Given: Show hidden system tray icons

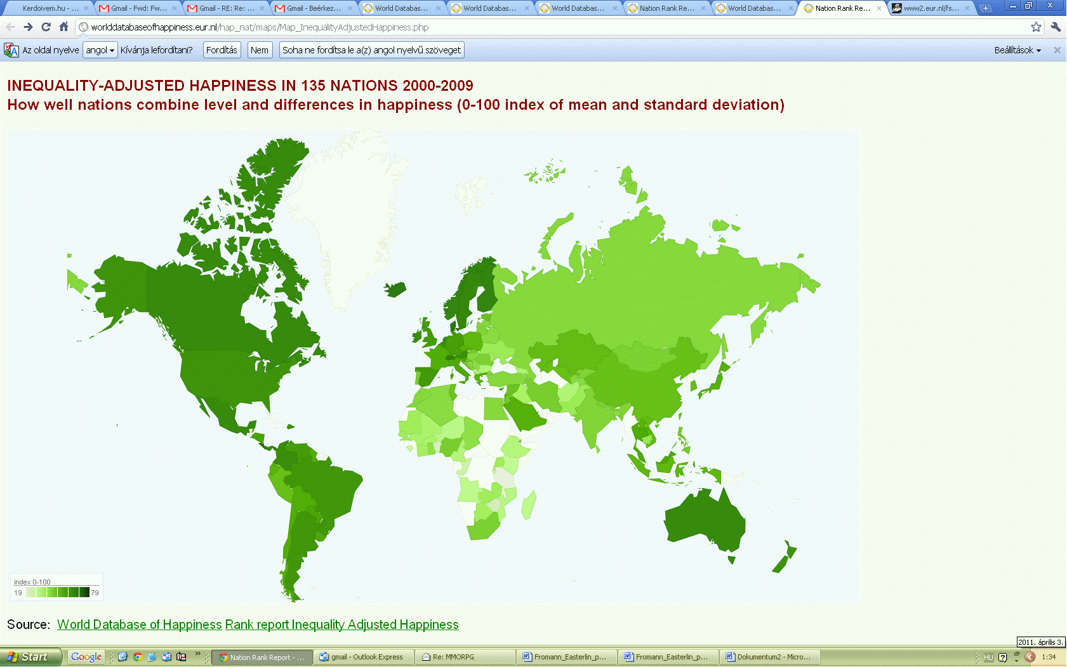Looking at the screenshot, I should coord(1030,657).
